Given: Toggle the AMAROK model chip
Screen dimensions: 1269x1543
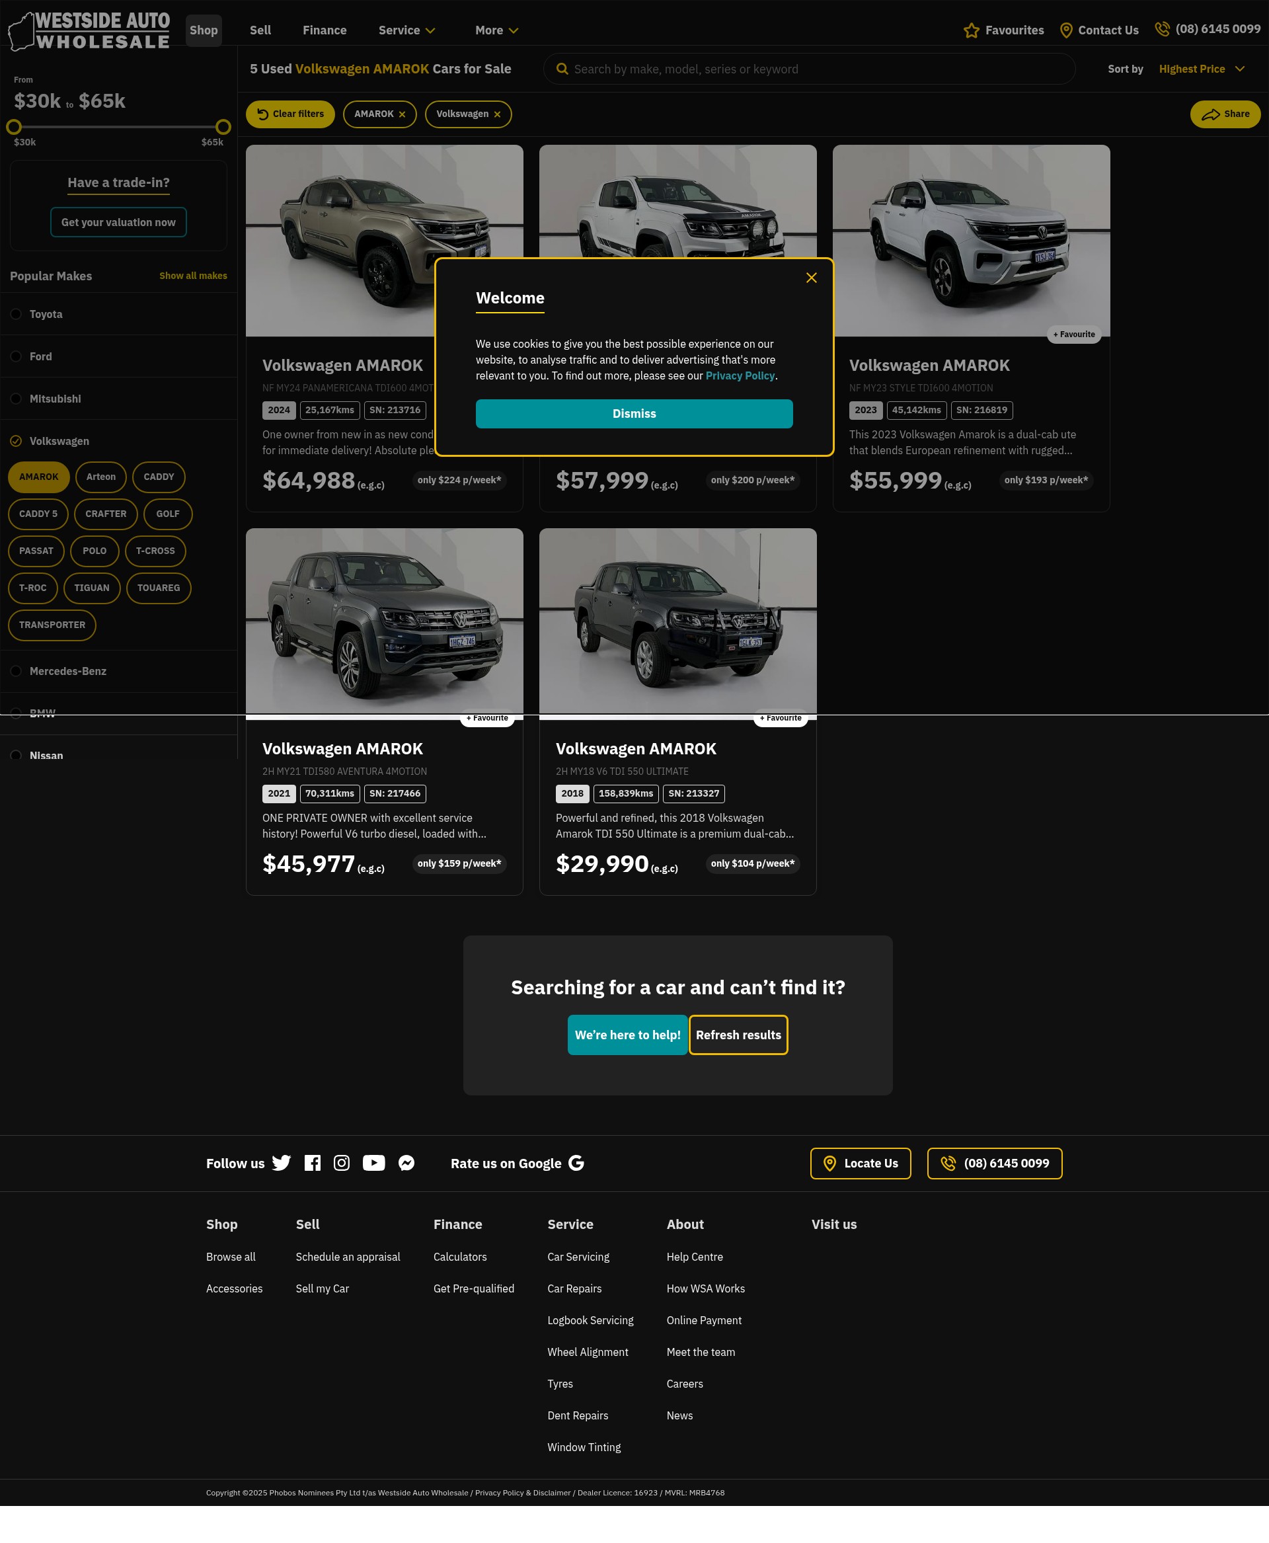Looking at the screenshot, I should tap(39, 477).
